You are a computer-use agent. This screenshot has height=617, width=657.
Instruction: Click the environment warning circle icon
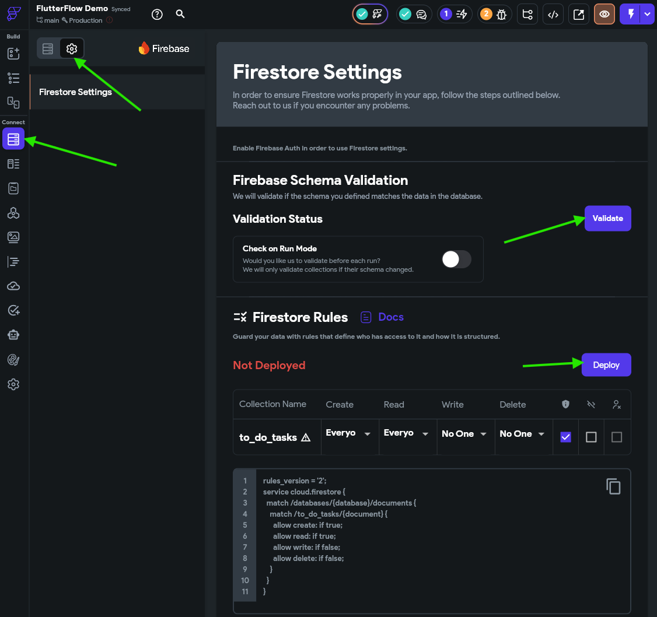pyautogui.click(x=109, y=20)
